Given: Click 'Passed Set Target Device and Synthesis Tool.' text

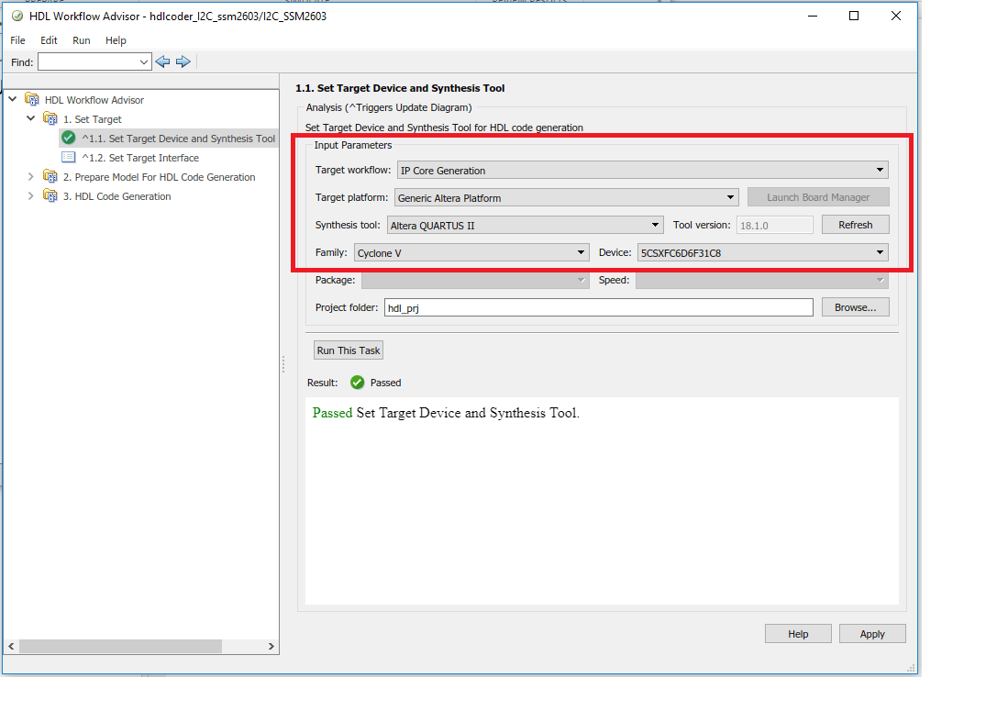Looking at the screenshot, I should click(x=446, y=413).
